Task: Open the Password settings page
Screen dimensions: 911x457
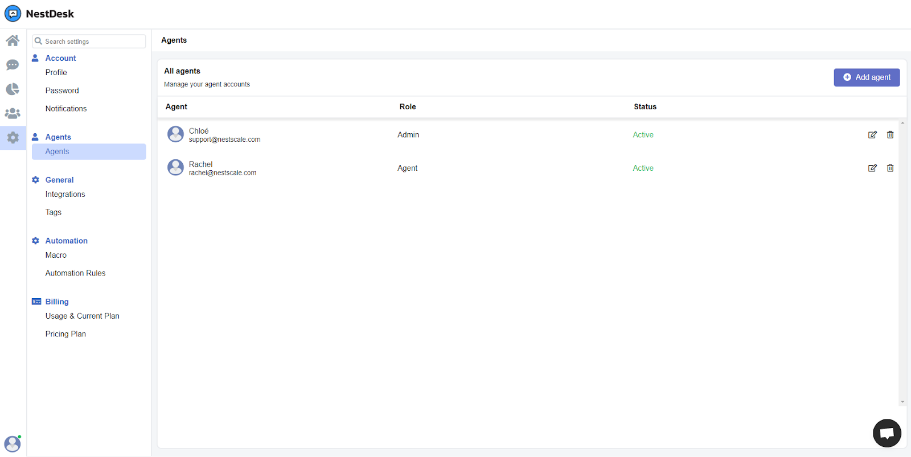Action: coord(62,90)
